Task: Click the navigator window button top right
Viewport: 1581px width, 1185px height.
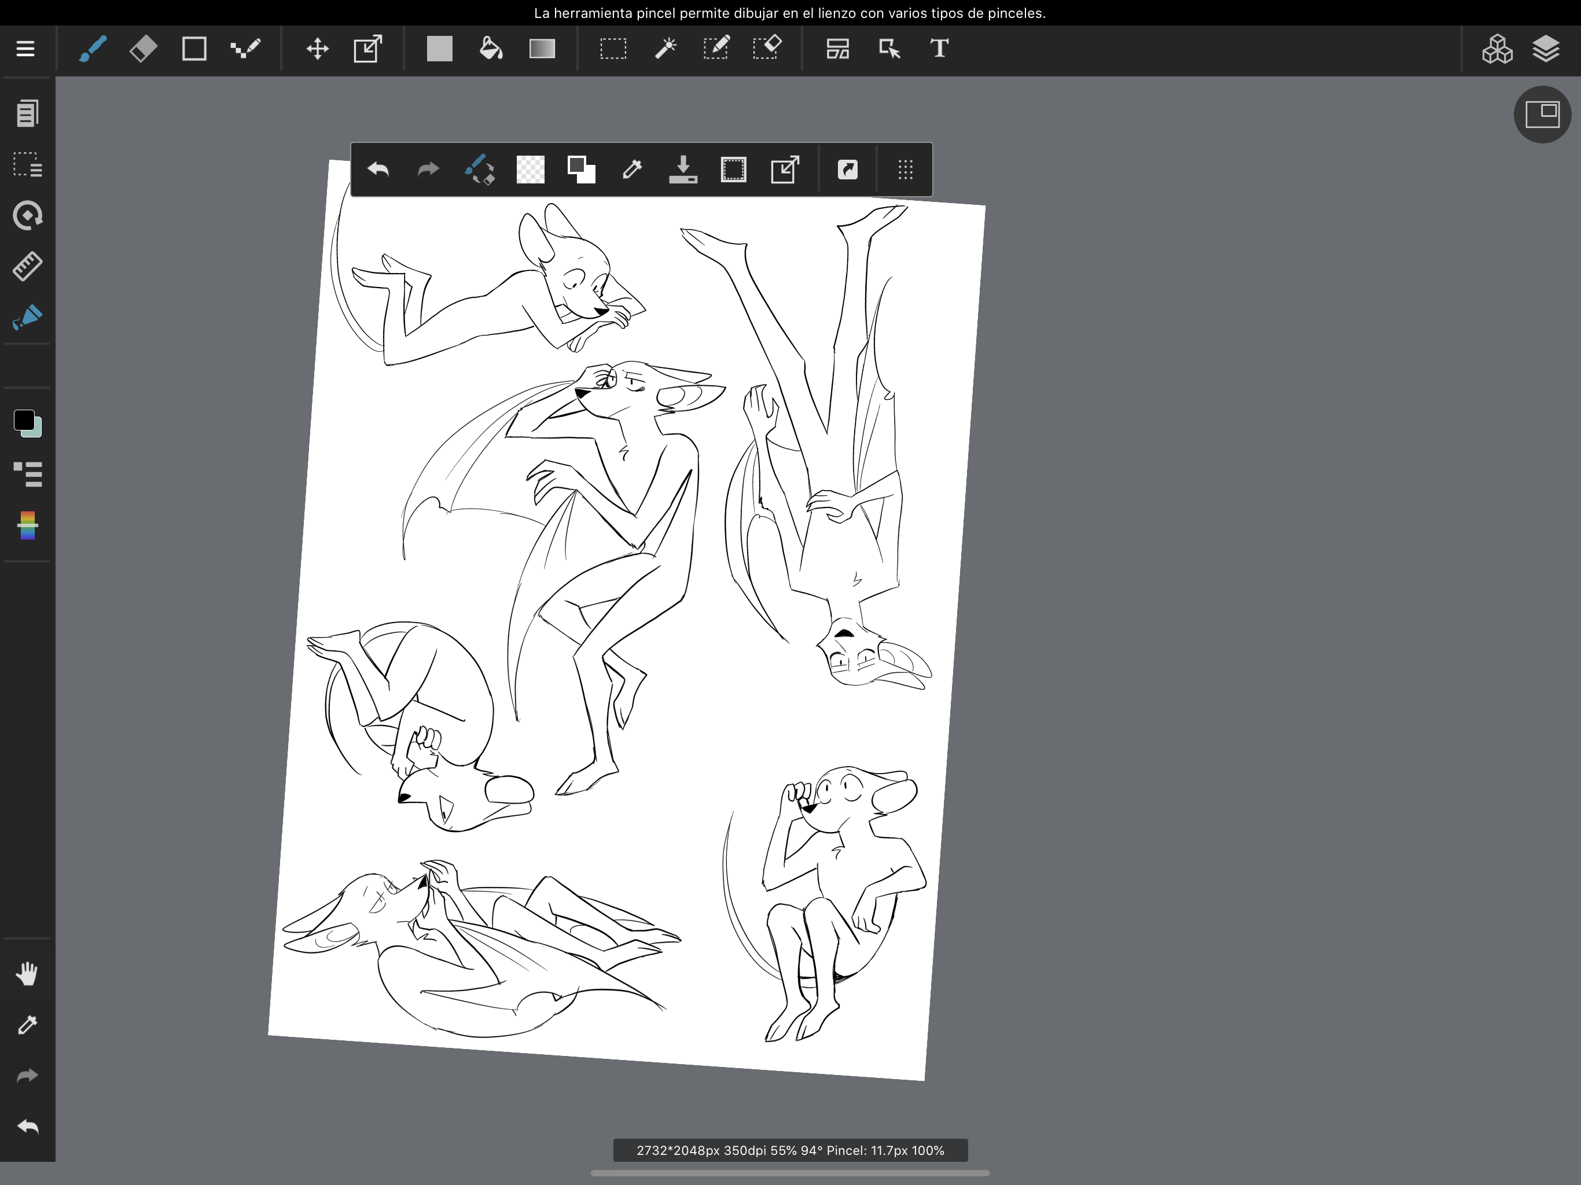Action: [x=1542, y=115]
